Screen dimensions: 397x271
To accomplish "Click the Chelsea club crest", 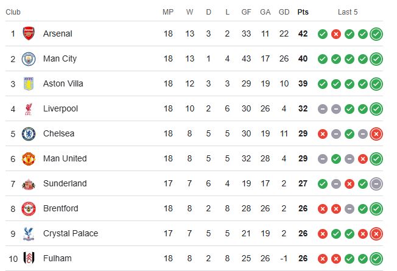I will point(29,133).
